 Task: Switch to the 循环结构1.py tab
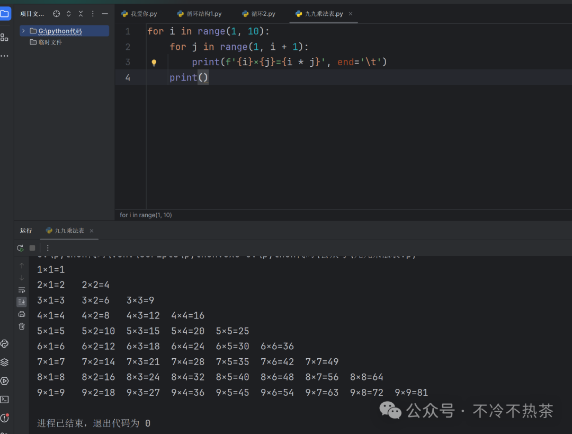pyautogui.click(x=199, y=14)
